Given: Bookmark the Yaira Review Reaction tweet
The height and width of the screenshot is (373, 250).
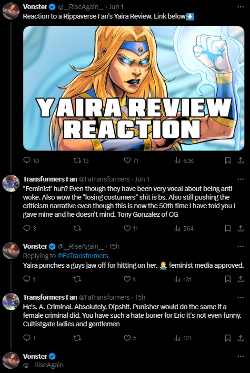Looking at the screenshot, I should (x=228, y=161).
